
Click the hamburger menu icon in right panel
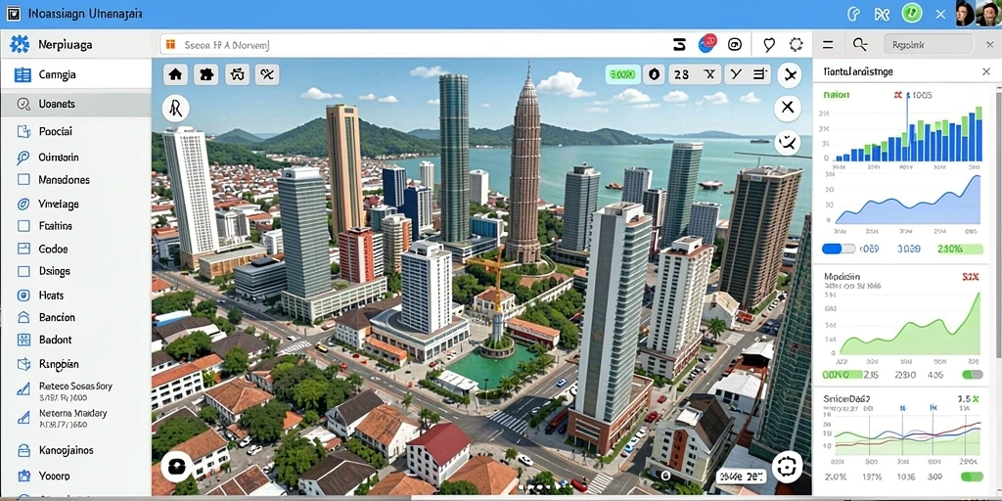(x=828, y=45)
